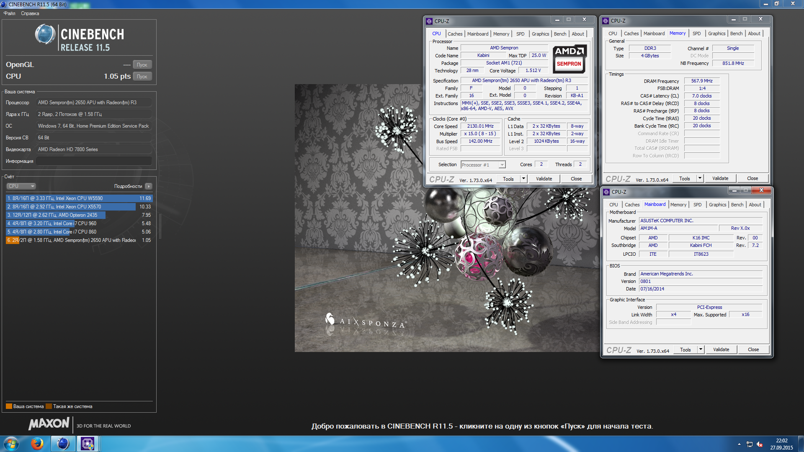The height and width of the screenshot is (452, 804).
Task: Open the Windows Start menu
Action: click(x=11, y=444)
